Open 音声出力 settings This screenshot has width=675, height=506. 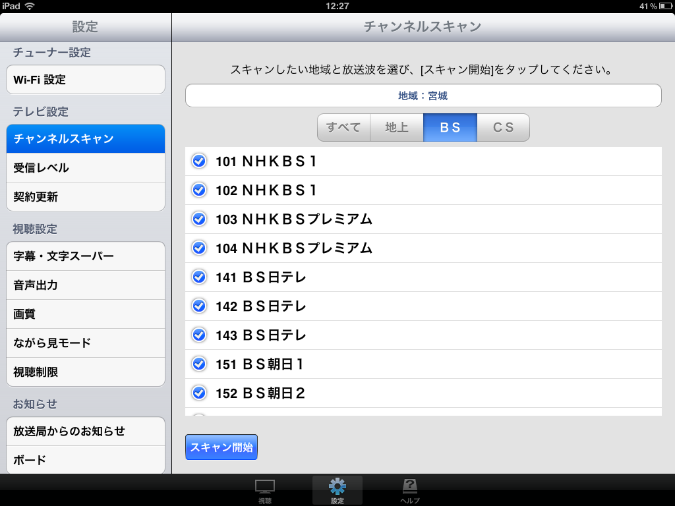[86, 285]
